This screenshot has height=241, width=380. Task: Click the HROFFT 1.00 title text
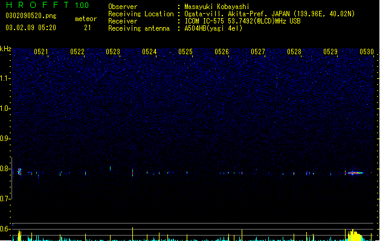(x=47, y=5)
